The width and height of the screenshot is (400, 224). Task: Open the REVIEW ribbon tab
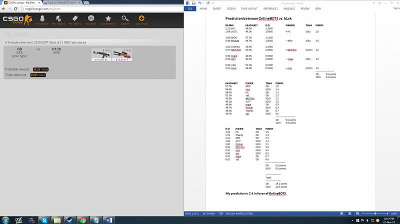point(305,8)
